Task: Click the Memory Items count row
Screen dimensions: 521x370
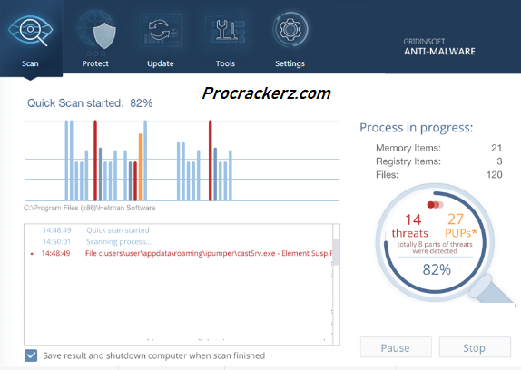Action: point(438,148)
